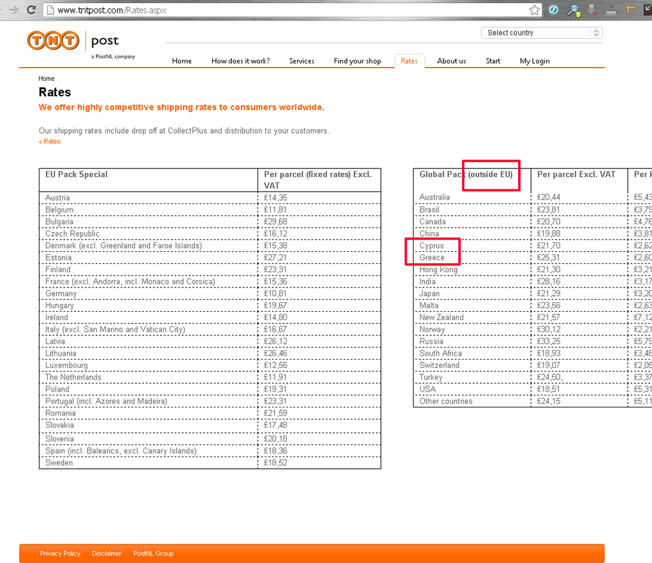Open the Select country dropdown
The height and width of the screenshot is (563, 652).
541,33
